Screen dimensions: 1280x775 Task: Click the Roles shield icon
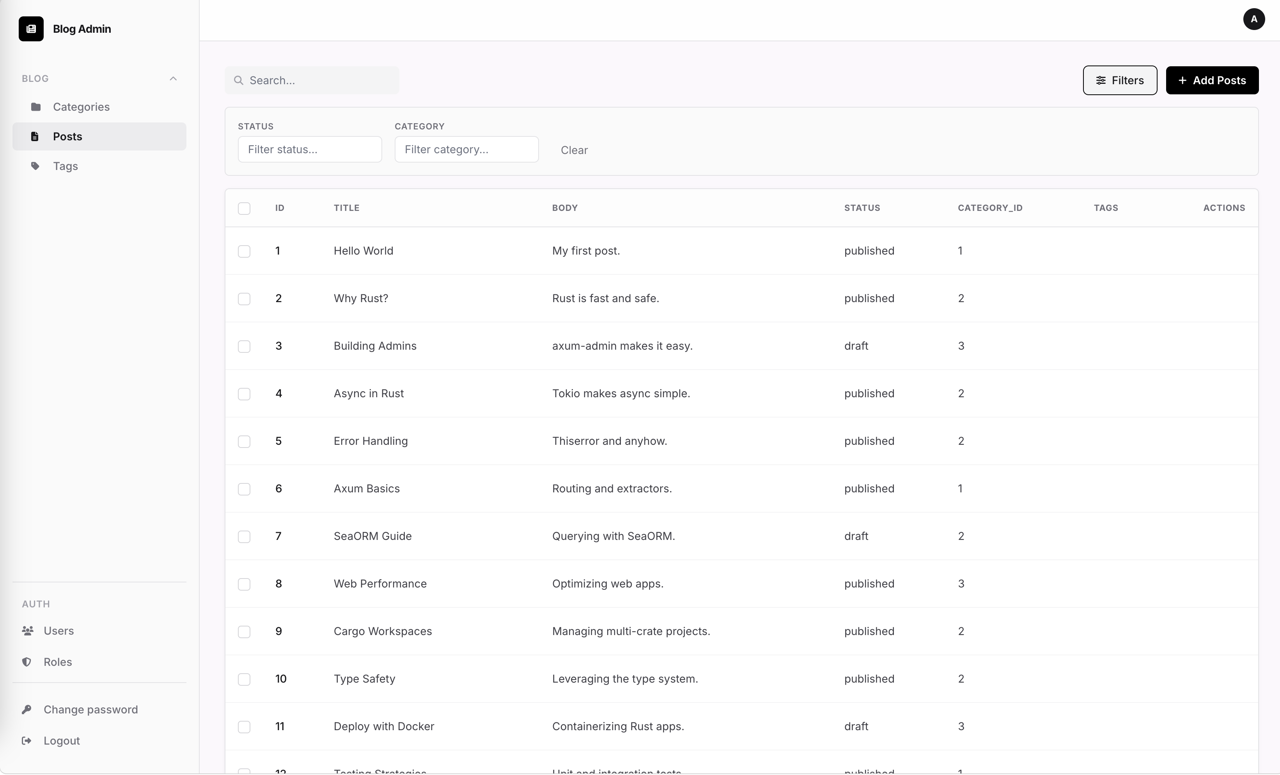[x=27, y=662]
